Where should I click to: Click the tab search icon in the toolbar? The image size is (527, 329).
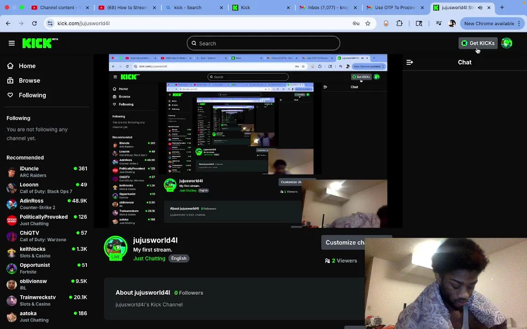[x=419, y=23]
